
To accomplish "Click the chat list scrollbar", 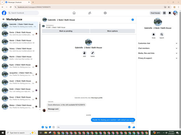I will pyautogui.click(x=40, y=66).
